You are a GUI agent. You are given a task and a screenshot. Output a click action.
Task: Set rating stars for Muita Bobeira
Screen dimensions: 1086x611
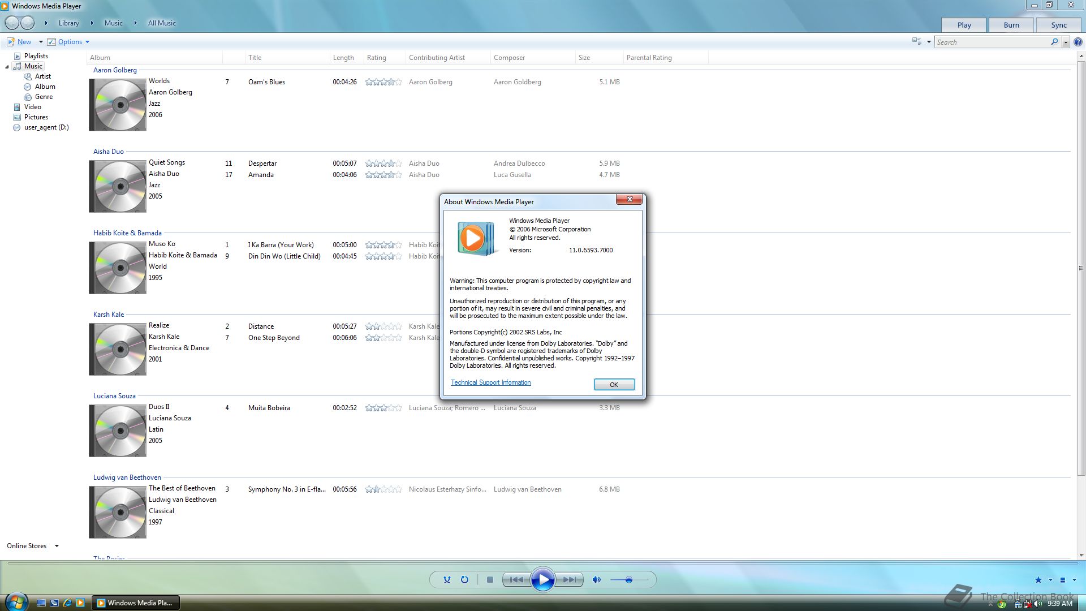[x=383, y=408]
